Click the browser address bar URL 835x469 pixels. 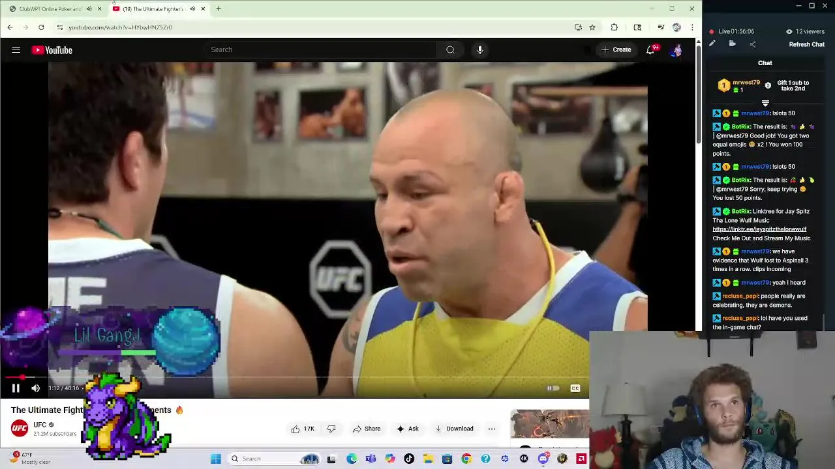pos(120,27)
